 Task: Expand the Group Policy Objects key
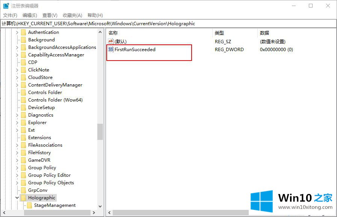point(17,183)
